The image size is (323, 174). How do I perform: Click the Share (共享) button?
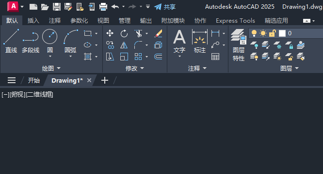click(165, 7)
